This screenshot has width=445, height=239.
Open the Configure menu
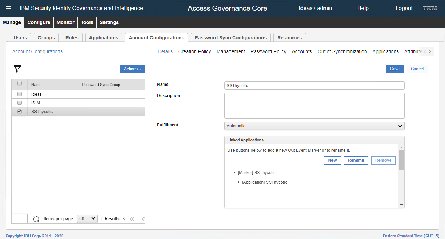38,22
